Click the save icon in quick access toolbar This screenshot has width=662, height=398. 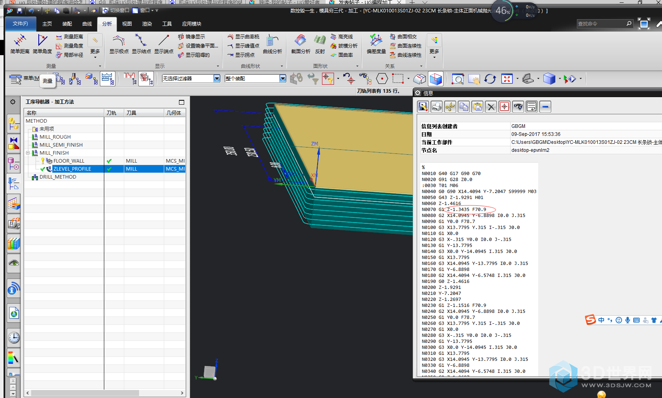pos(19,10)
